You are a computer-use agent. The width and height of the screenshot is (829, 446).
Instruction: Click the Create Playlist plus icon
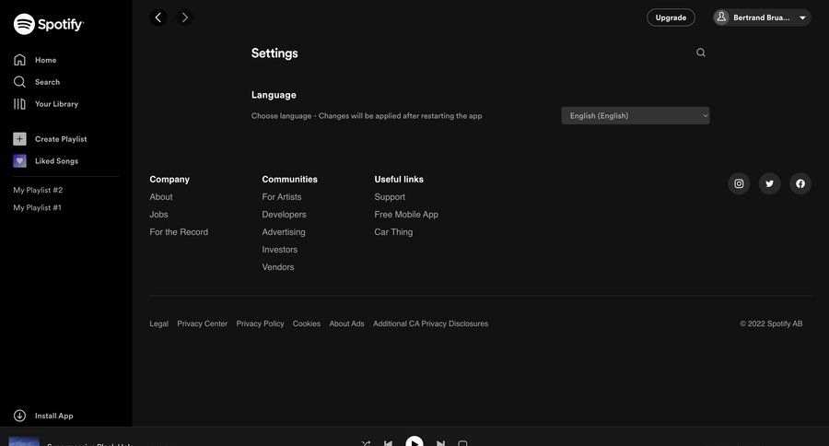[19, 139]
